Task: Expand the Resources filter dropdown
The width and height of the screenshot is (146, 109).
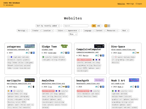Action: tap(112, 31)
